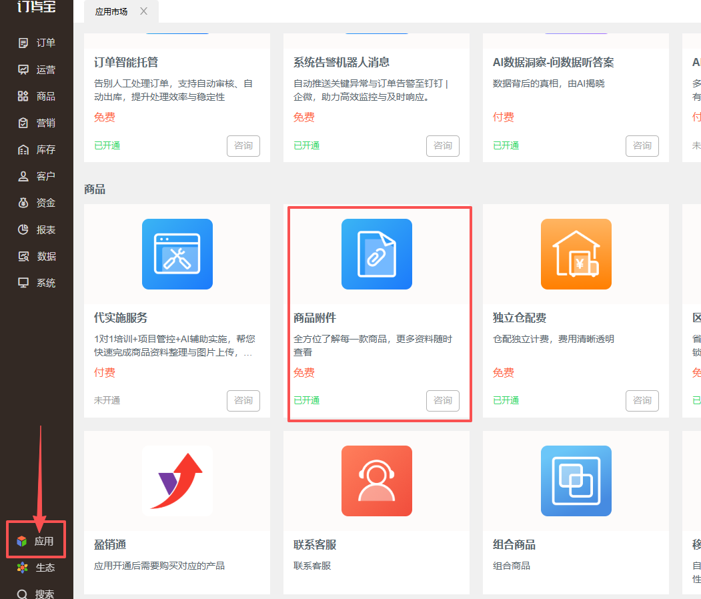The height and width of the screenshot is (599, 701).
Task: Open the 联系客服 headset app icon
Action: (377, 481)
